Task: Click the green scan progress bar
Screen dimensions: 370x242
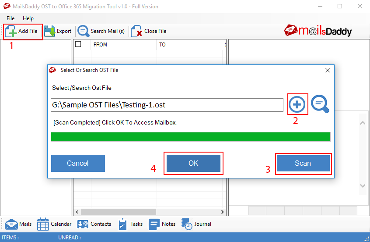Action: click(190, 137)
